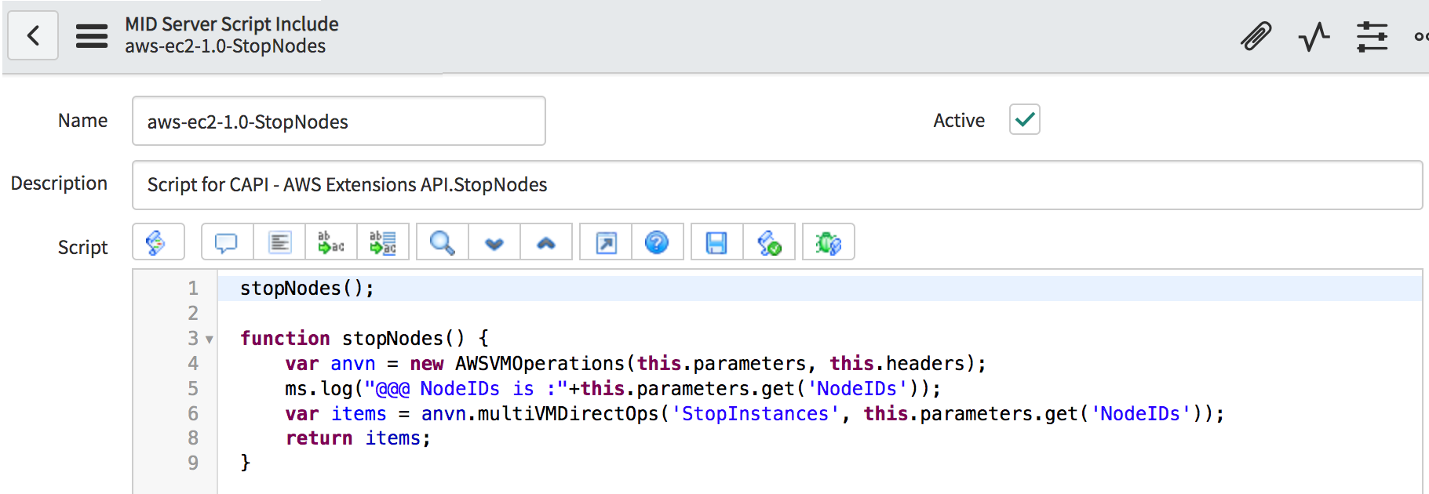Open the hamburger context menu
Viewport: 1429px width, 494px height.
coord(91,36)
